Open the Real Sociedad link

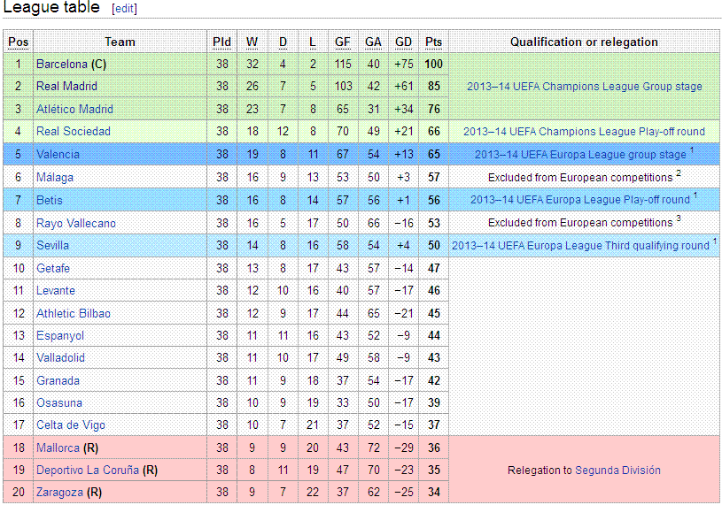point(74,131)
